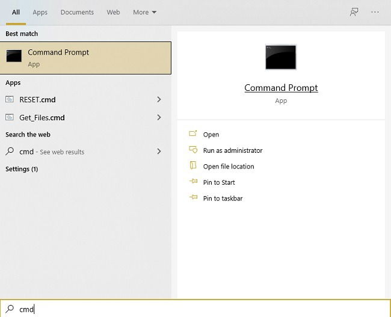Image resolution: width=391 pixels, height=317 pixels.
Task: Choose Pin to Start
Action: point(219,182)
